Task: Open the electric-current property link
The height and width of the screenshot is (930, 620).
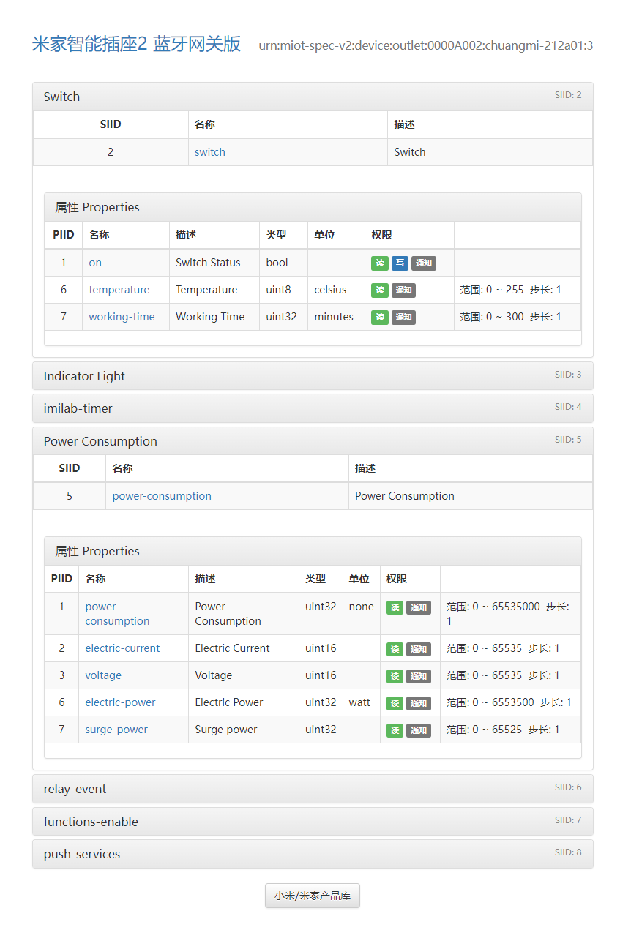Action: pos(122,648)
